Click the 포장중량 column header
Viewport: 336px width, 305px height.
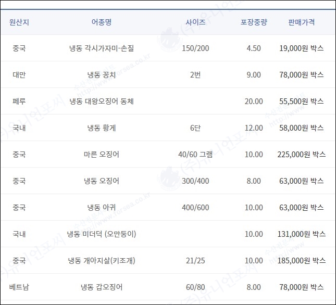point(254,22)
